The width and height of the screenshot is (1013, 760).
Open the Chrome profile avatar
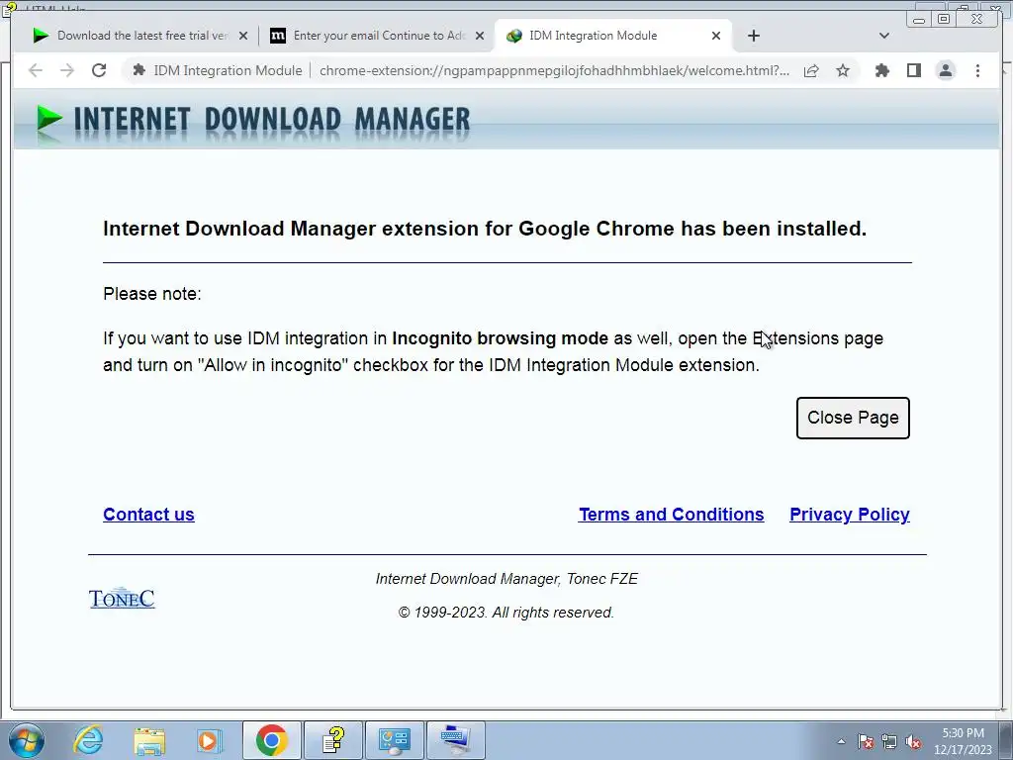945,70
